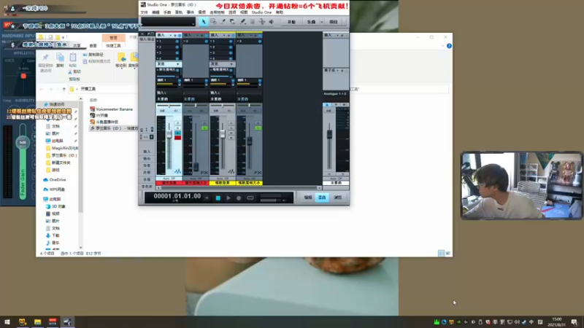Toggle power of insert 1 on first channel
This screenshot has width=584, height=328.
[177, 42]
